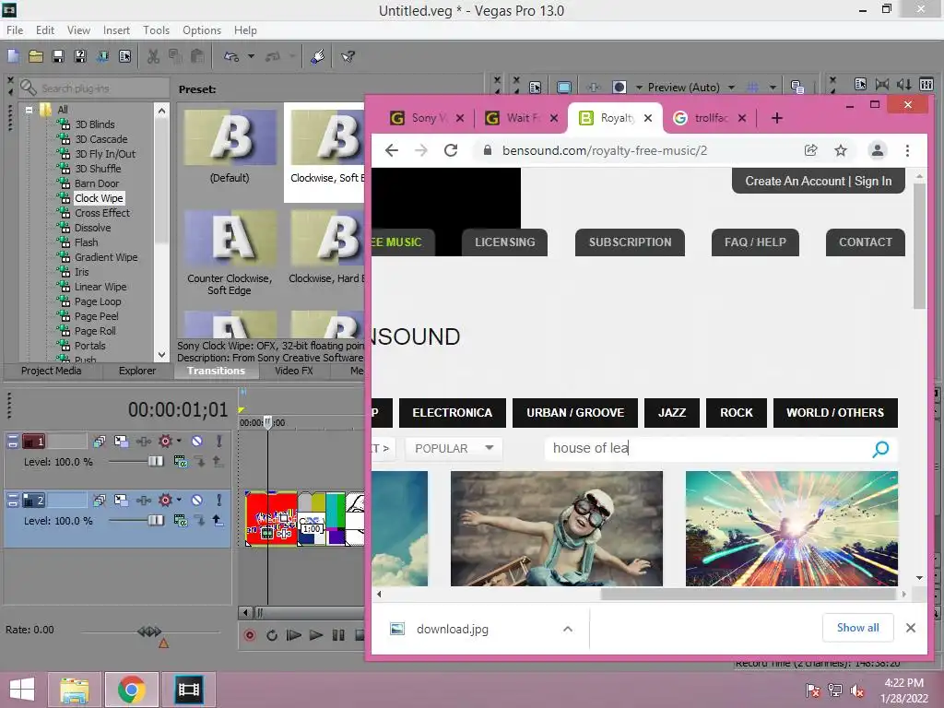Click the Render As filmstrip icon

tap(102, 56)
